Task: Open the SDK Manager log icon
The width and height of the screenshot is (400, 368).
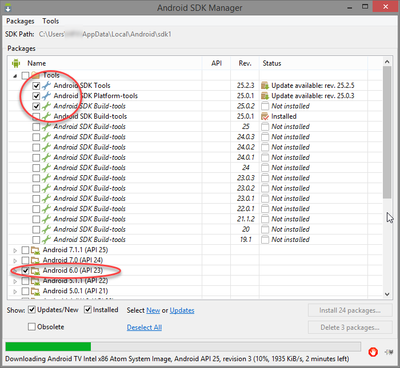Action: [x=389, y=352]
